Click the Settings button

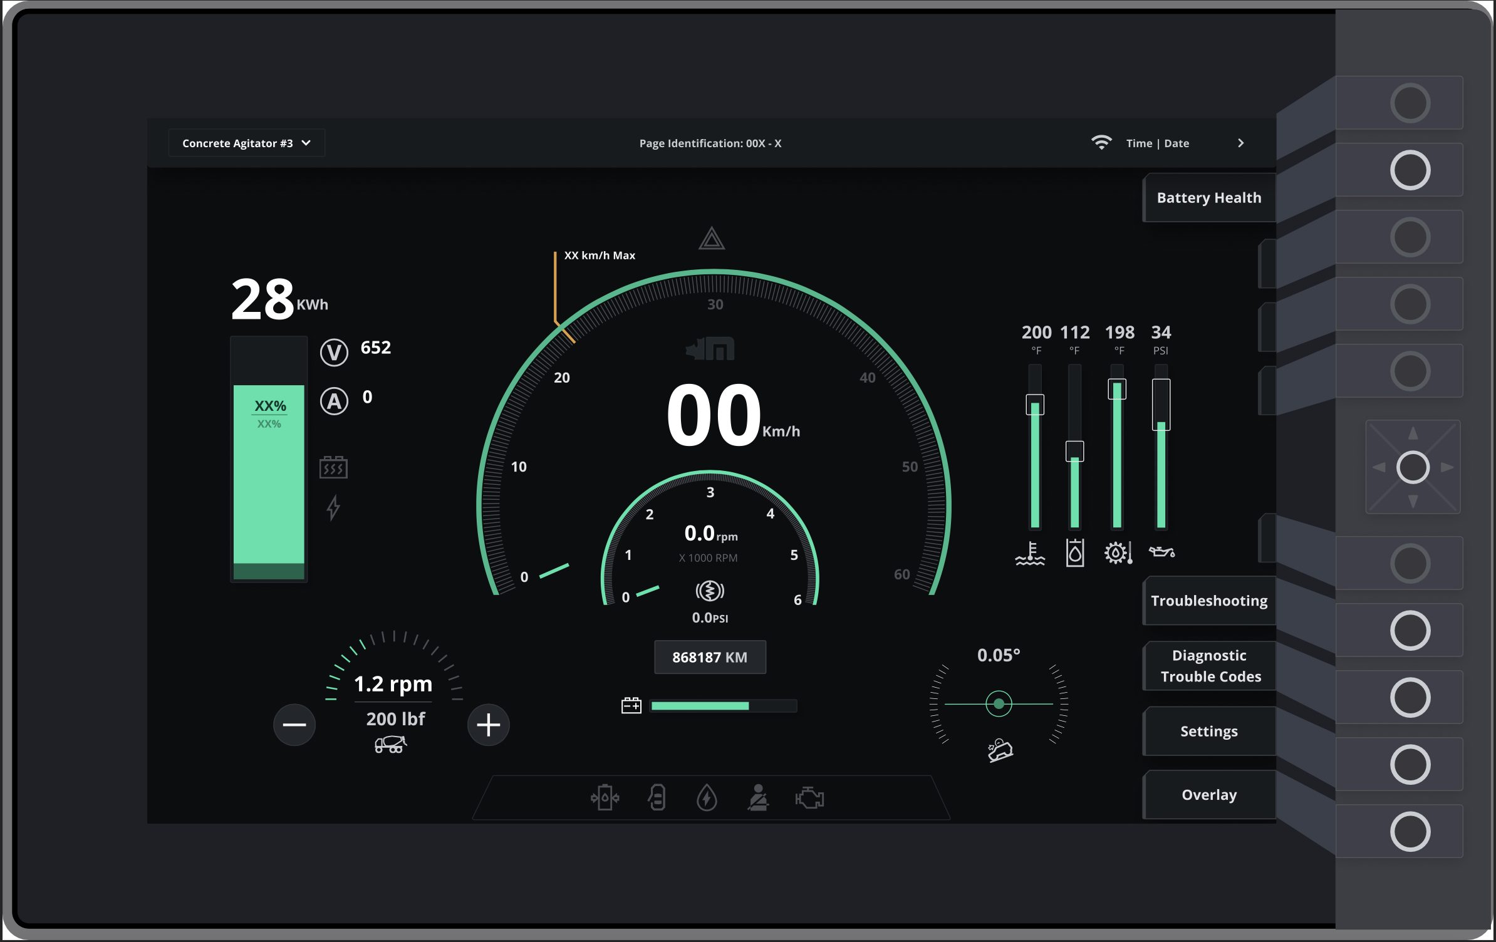point(1208,732)
